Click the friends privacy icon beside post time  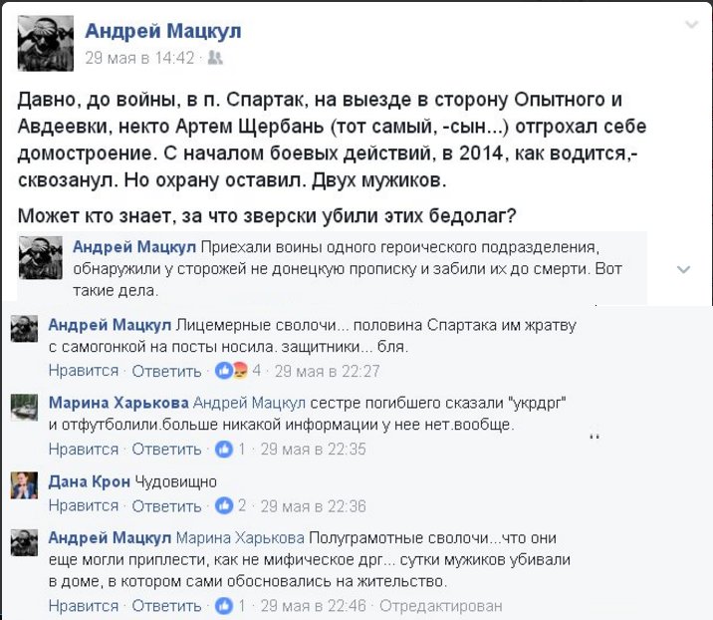click(213, 59)
